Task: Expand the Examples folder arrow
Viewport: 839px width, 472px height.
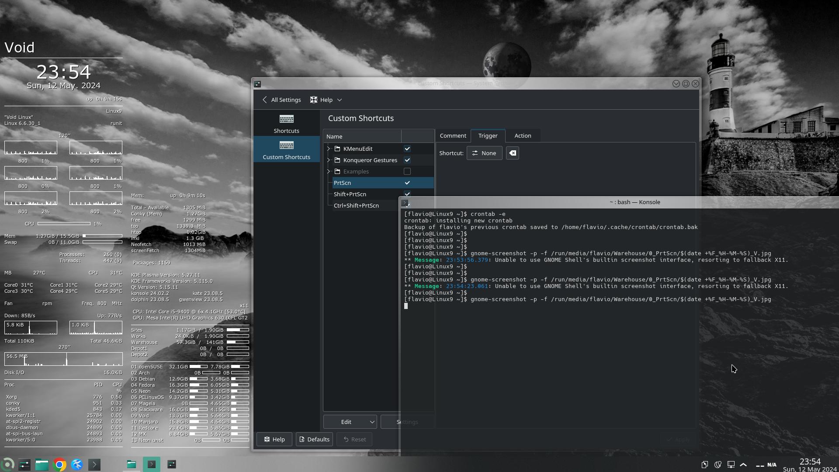Action: pyautogui.click(x=329, y=171)
